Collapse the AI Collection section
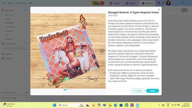192x108 pixels. click(x=28, y=44)
